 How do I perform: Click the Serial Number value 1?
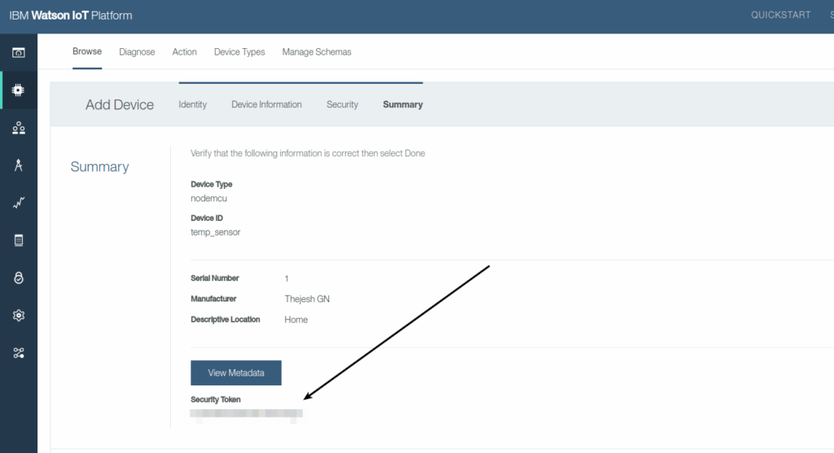pyautogui.click(x=287, y=279)
